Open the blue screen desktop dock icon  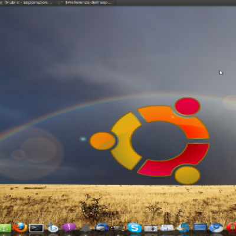point(200,228)
